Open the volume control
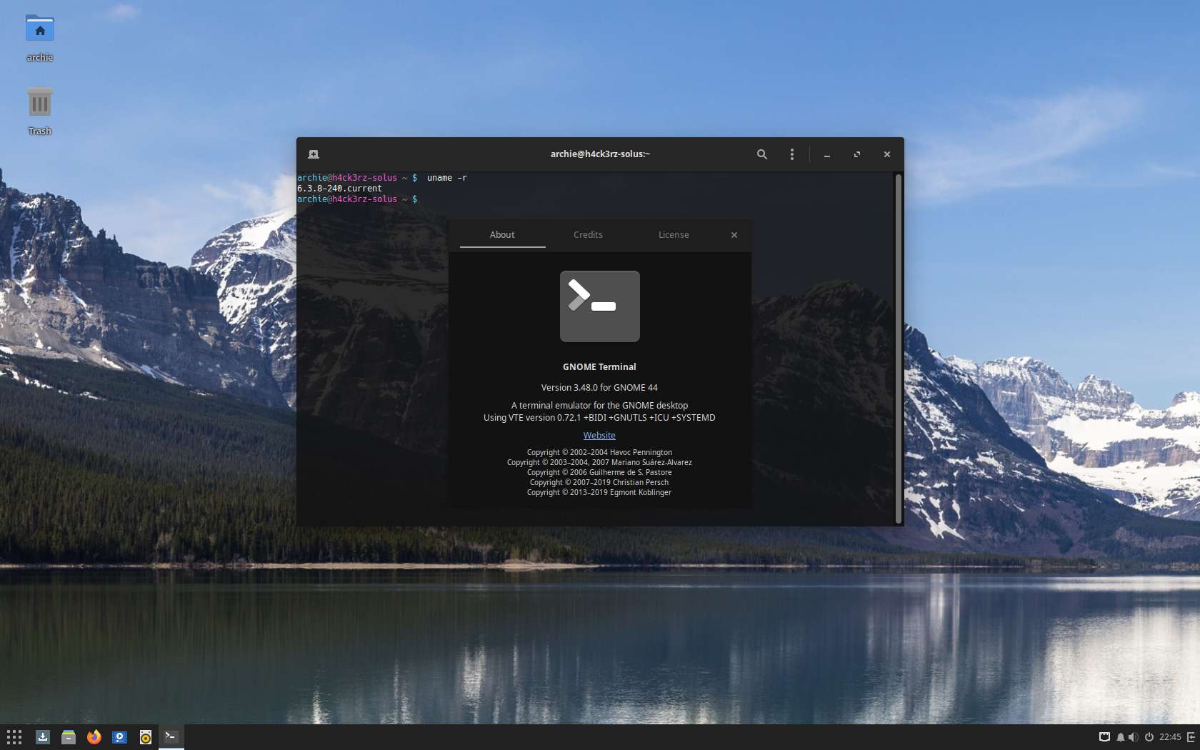The height and width of the screenshot is (750, 1200). [1133, 737]
